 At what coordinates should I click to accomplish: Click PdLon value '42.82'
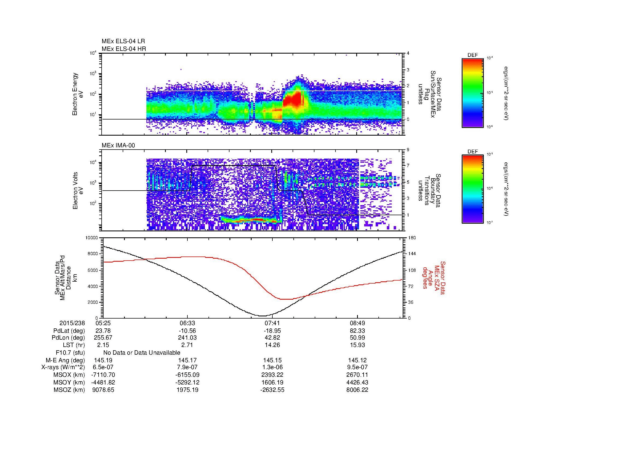tap(272, 338)
